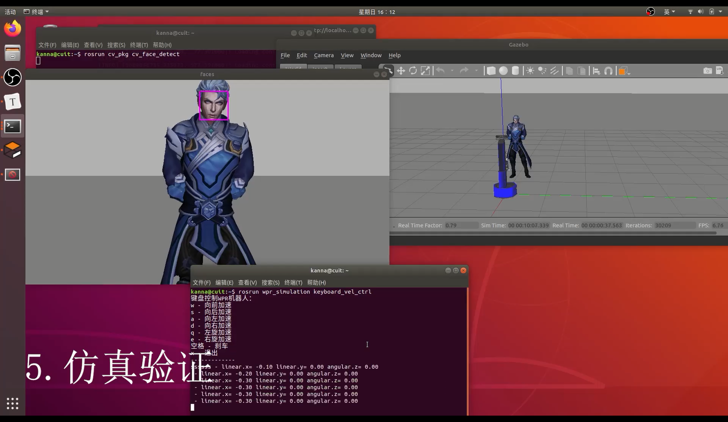
Task: Click the Iterations value 30209
Action: [x=674, y=226]
